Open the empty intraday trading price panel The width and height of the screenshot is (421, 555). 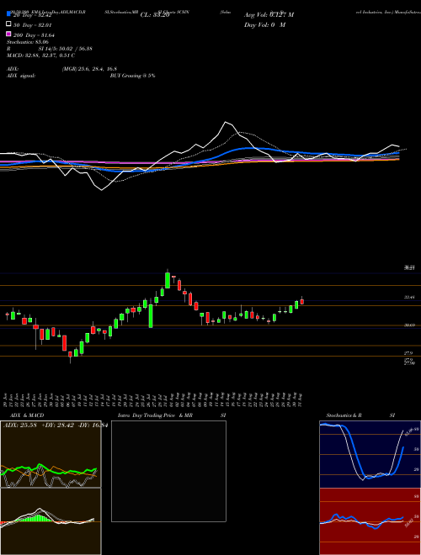168,471
